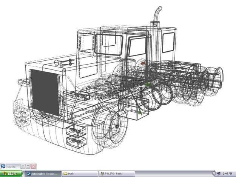
Task: Click the 2:49 PM taskbar clock
Action: (x=227, y=174)
